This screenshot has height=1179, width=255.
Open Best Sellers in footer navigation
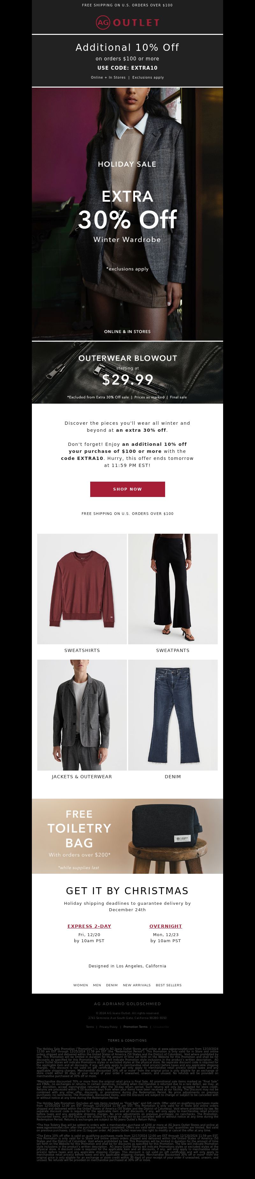click(x=169, y=985)
